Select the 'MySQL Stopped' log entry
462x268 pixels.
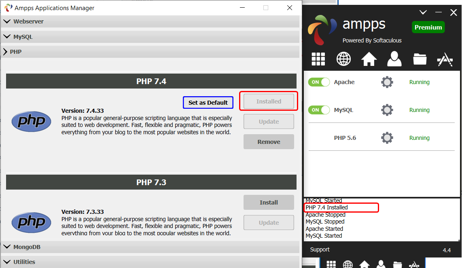tap(325, 222)
